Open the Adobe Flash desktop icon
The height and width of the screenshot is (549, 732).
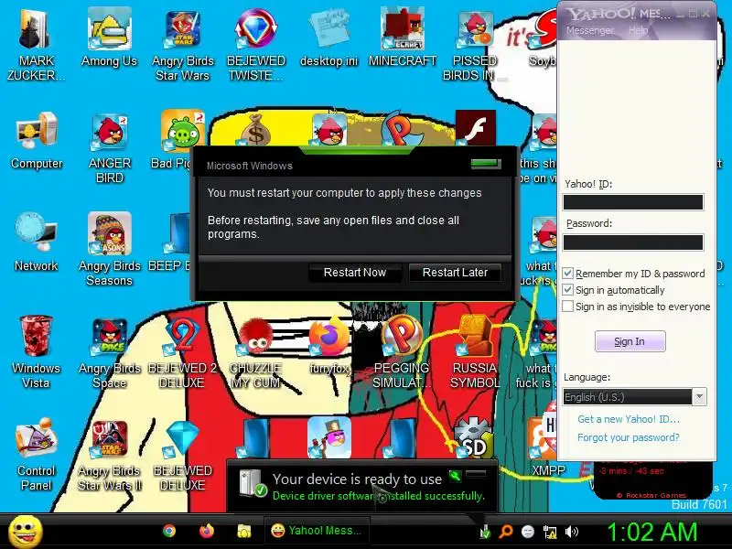[475, 128]
